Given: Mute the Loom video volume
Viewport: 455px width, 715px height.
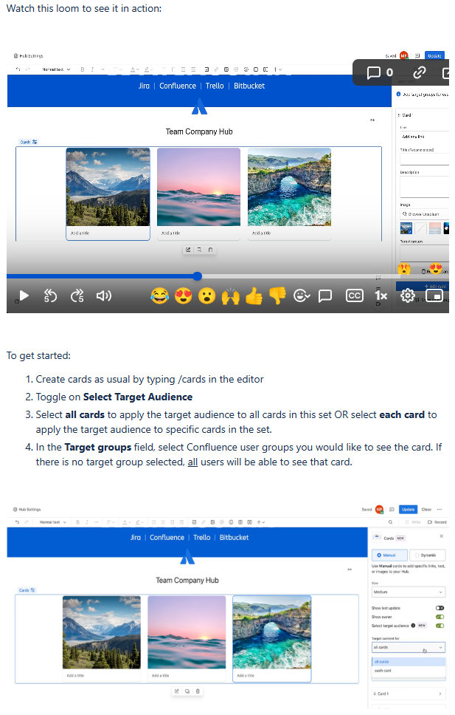Looking at the screenshot, I should point(104,296).
